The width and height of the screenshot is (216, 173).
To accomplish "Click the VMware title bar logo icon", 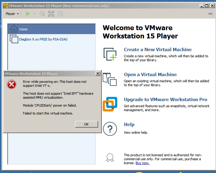I will click(x=6, y=6).
